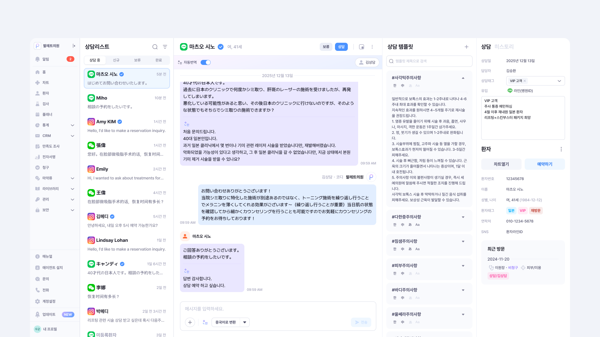Click the attach plus button in message box

coord(190,322)
